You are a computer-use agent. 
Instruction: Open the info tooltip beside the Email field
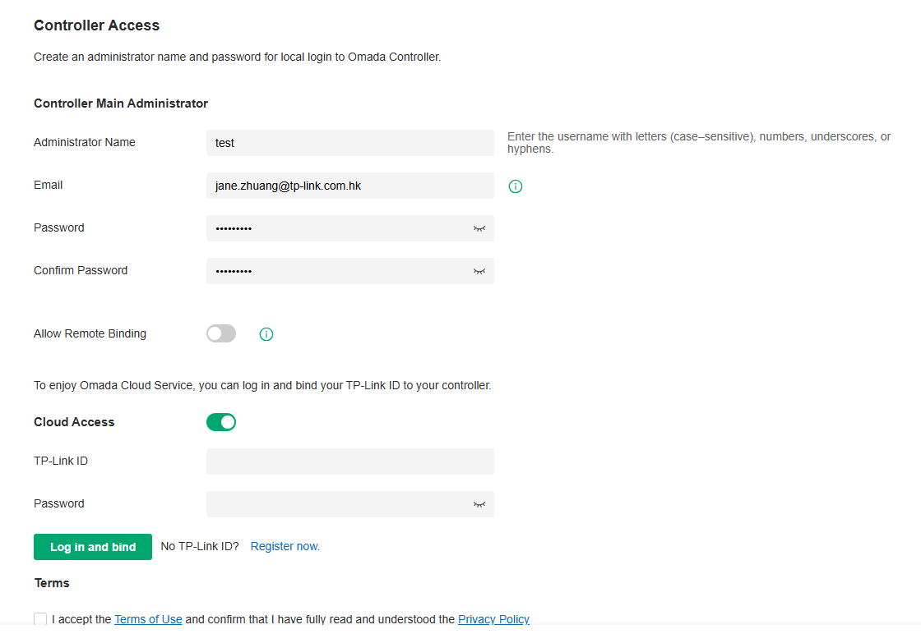coord(516,186)
